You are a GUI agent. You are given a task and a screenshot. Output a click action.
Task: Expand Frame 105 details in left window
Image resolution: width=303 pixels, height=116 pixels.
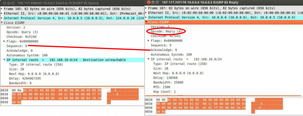point(2,9)
